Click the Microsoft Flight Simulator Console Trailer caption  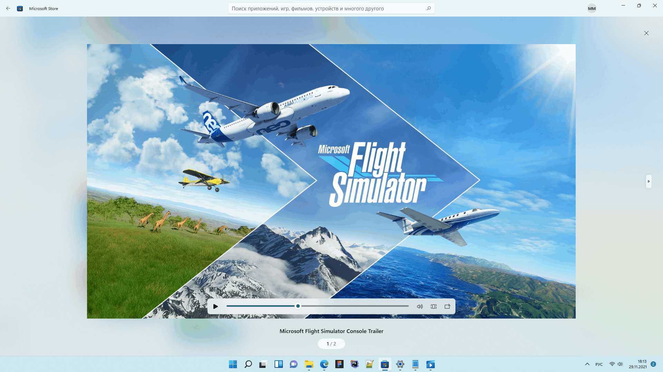coord(331,331)
